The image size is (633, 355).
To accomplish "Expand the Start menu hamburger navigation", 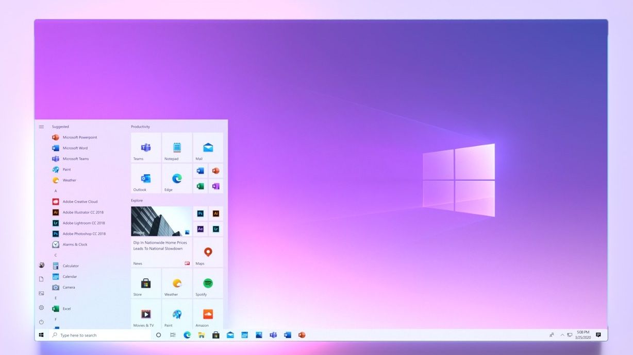I will pyautogui.click(x=41, y=126).
